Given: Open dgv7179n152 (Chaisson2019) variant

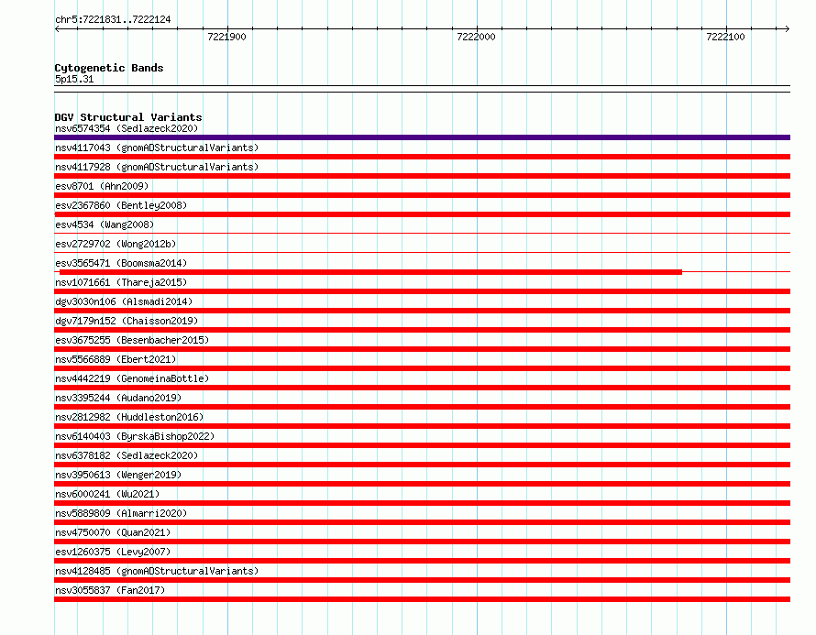Looking at the screenshot, I should [x=127, y=321].
